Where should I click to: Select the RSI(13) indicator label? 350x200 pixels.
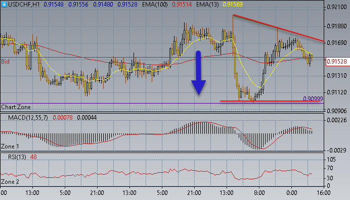tap(17, 157)
